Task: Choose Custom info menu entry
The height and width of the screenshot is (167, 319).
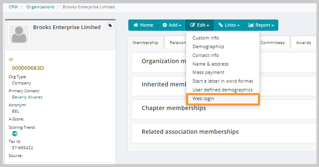Action: (205, 38)
